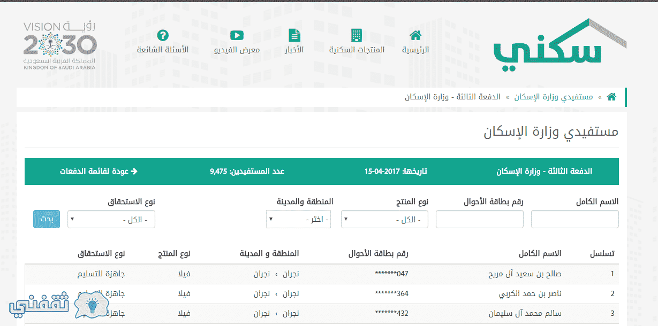This screenshot has width=658, height=326.
Task: Click the breadcrumb home icon
Action: [x=611, y=97]
